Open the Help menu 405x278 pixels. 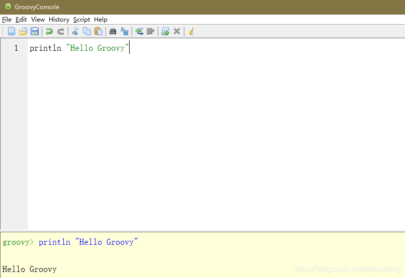(x=100, y=20)
